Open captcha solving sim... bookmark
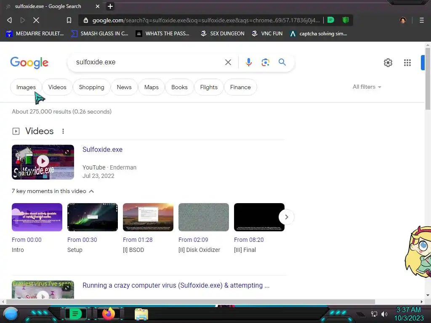Image resolution: width=431 pixels, height=323 pixels. tap(319, 34)
